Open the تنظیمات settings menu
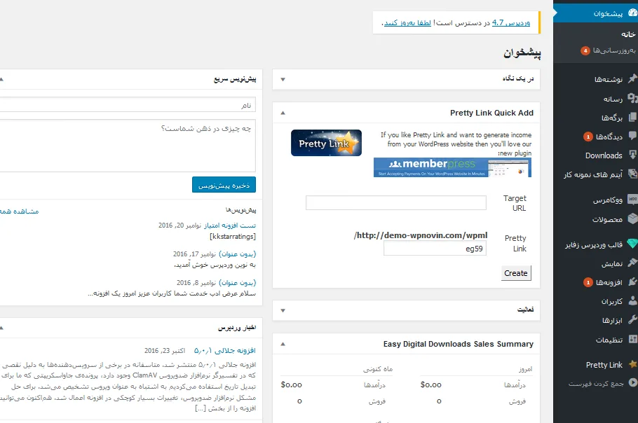Viewport: 638px width, 423px height. click(609, 340)
